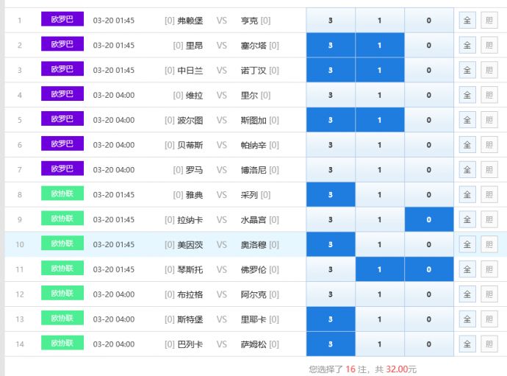Select win (3) for 弗赖堡 vs 亨克

pos(331,21)
